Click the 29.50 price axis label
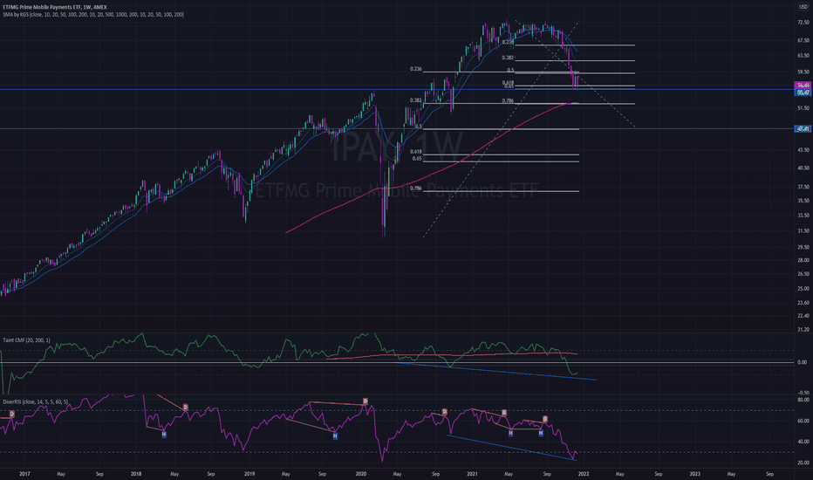 (803, 248)
